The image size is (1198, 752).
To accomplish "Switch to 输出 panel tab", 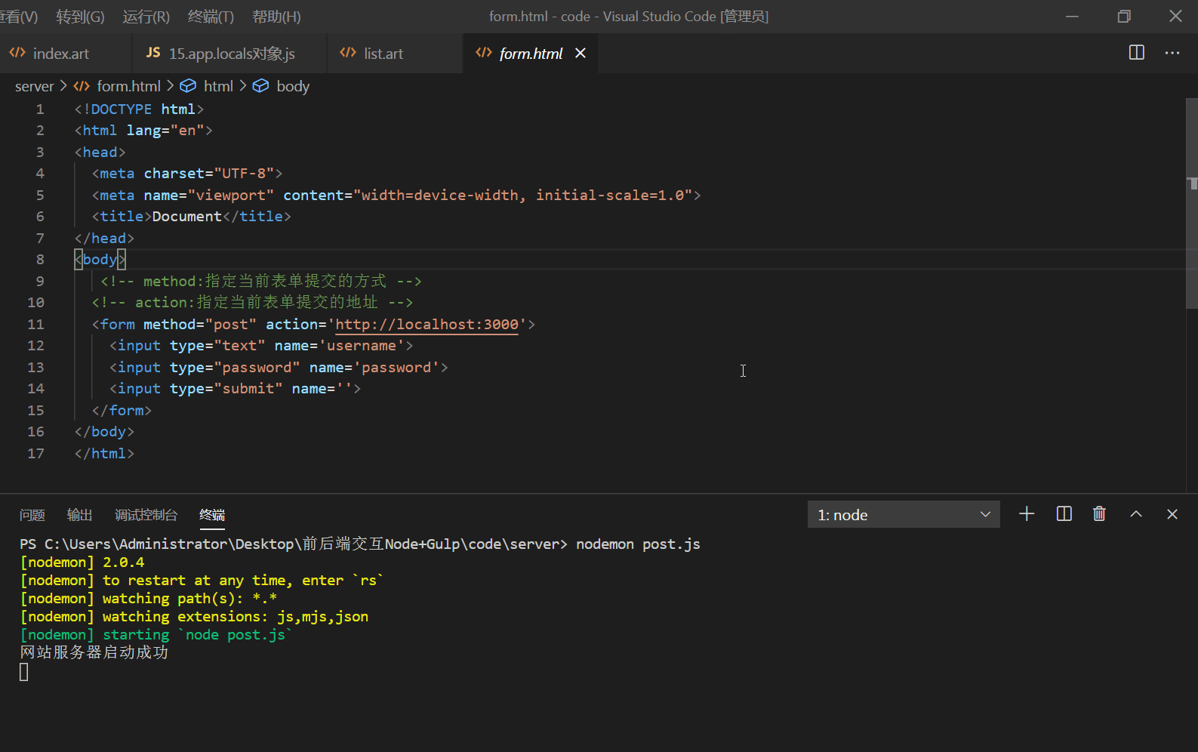I will pyautogui.click(x=80, y=515).
